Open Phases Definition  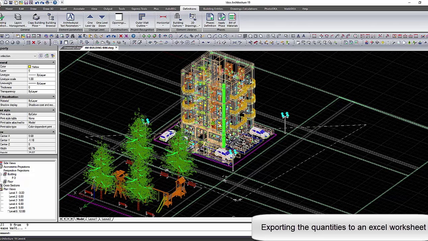[x=210, y=20]
